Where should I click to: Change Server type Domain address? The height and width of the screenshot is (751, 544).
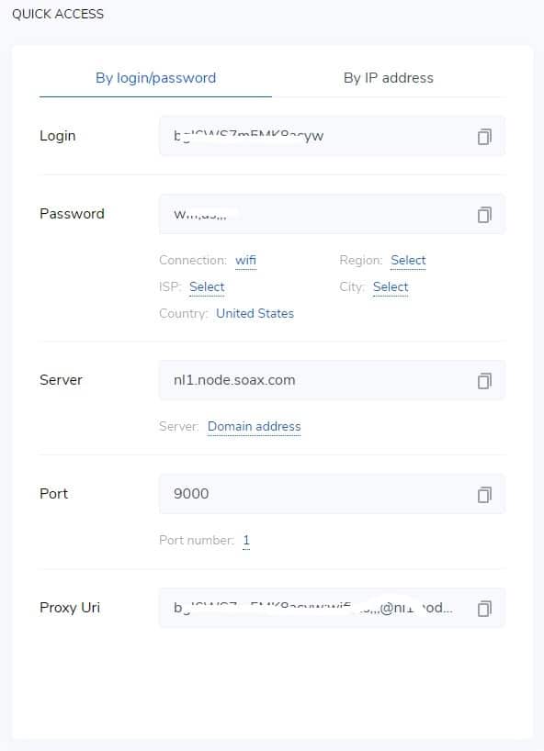pyautogui.click(x=254, y=427)
